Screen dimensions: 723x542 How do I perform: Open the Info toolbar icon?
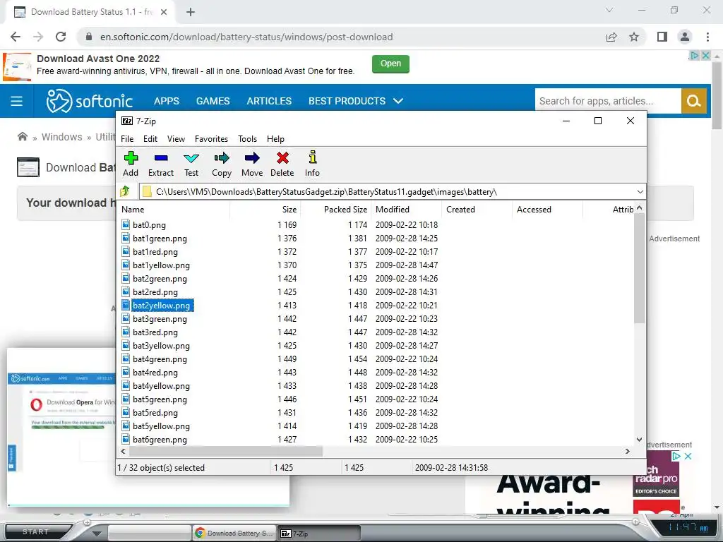point(313,157)
